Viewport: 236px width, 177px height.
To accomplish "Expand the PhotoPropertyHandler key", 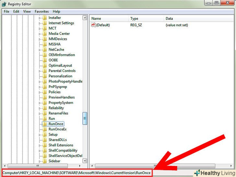I will (x=40, y=82).
